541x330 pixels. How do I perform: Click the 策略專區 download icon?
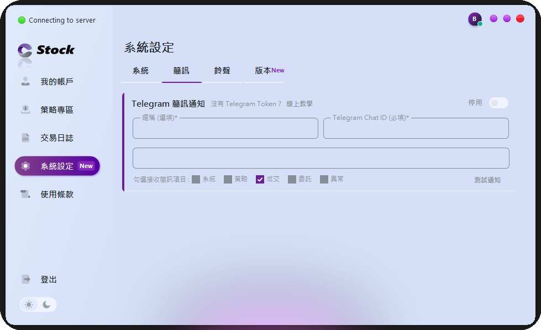(25, 110)
